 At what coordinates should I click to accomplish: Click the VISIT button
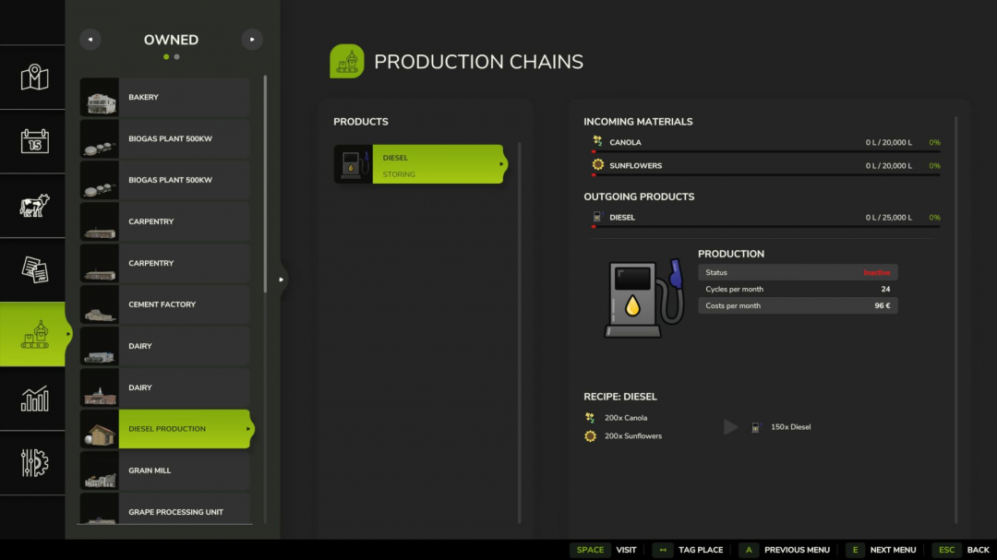(626, 549)
